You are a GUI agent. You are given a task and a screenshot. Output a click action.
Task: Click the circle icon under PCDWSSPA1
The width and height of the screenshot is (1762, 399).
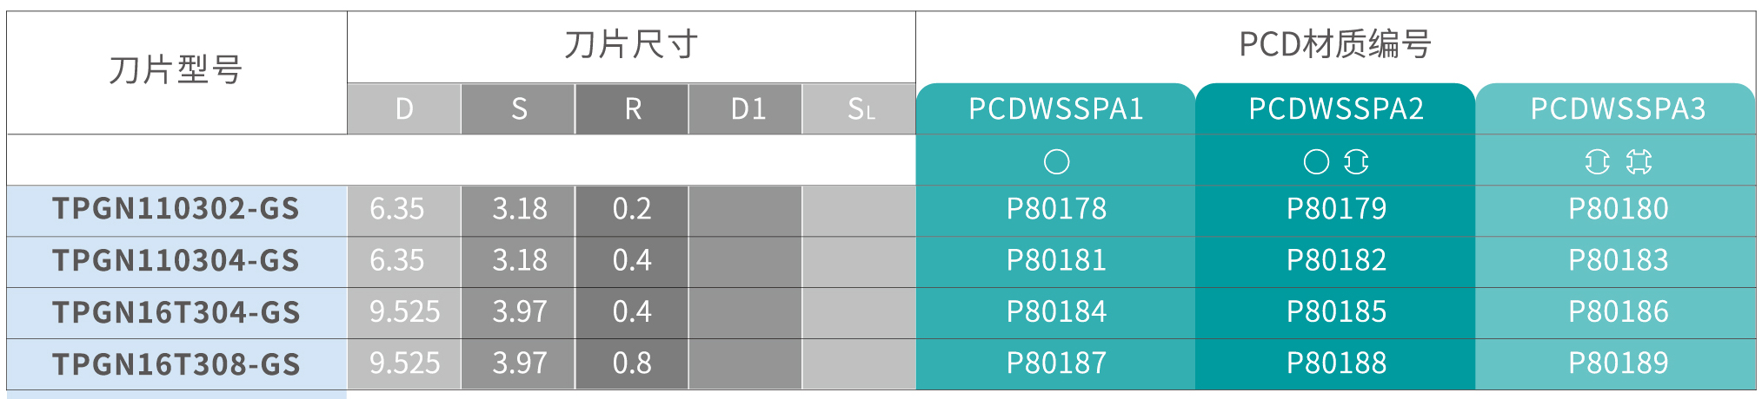[x=1056, y=161]
